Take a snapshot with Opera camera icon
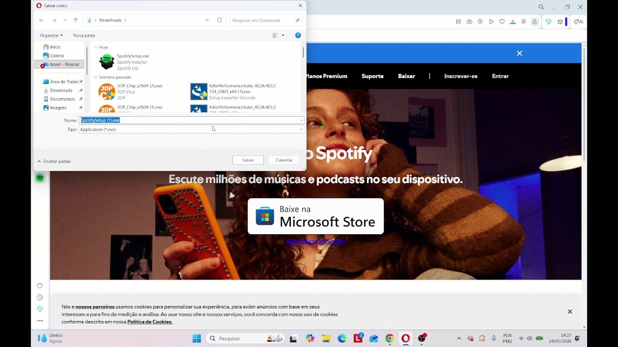Image resolution: width=618 pixels, height=347 pixels. pos(469,22)
